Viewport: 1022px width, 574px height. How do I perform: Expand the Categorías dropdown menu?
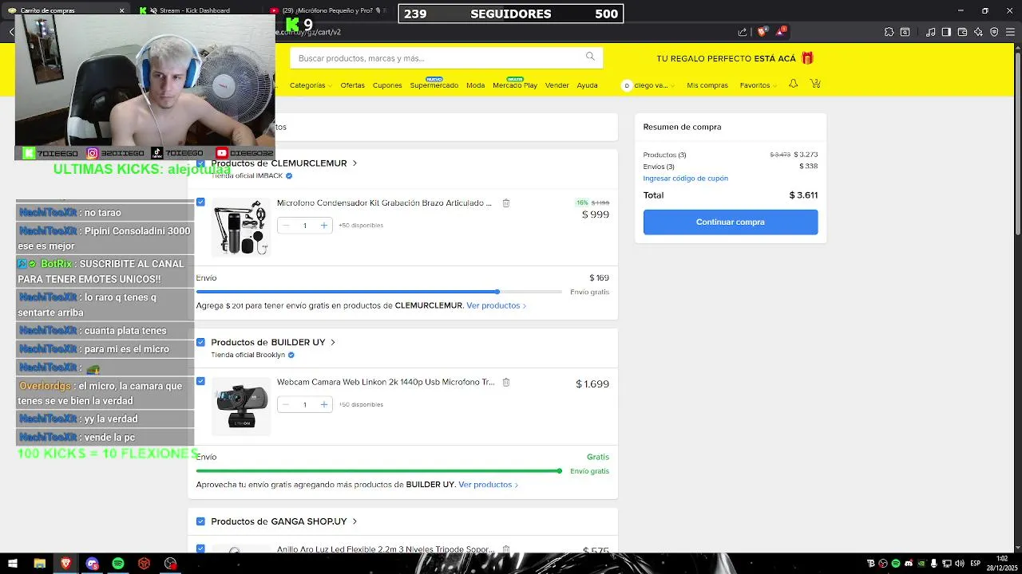[x=311, y=85]
